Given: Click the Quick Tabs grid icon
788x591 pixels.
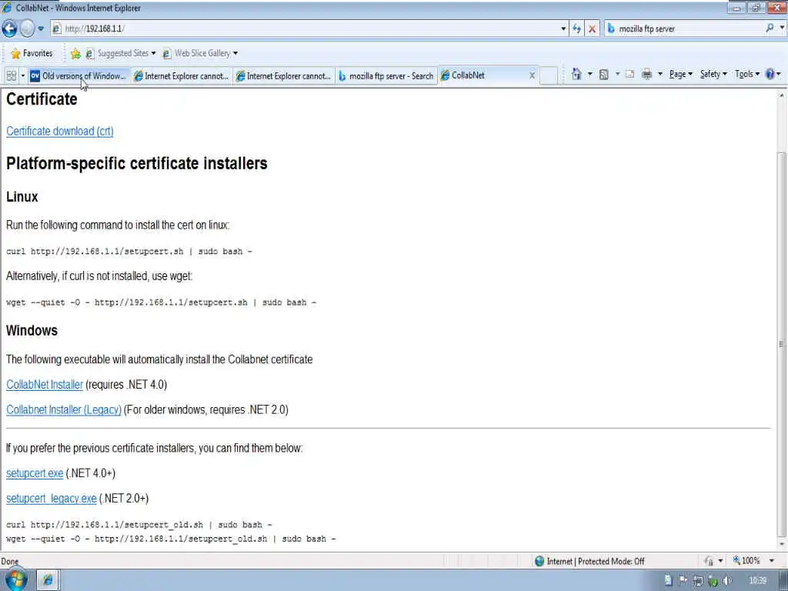Looking at the screenshot, I should tap(11, 76).
